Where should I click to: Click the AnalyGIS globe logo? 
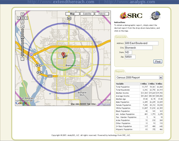click(155, 15)
